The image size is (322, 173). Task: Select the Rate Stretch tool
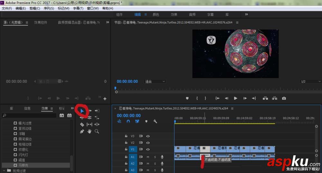tap(97, 117)
